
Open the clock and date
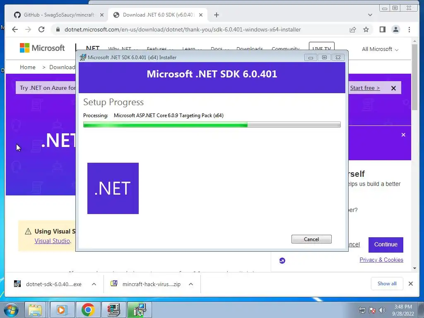pyautogui.click(x=403, y=310)
